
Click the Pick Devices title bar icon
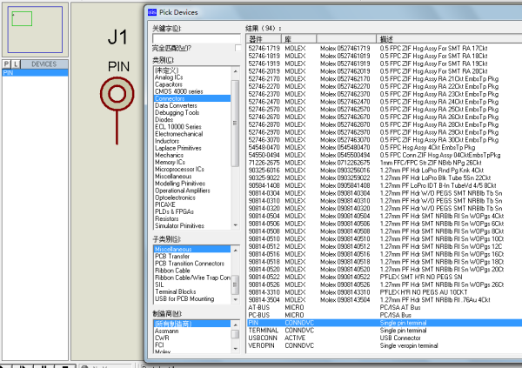[x=153, y=12]
